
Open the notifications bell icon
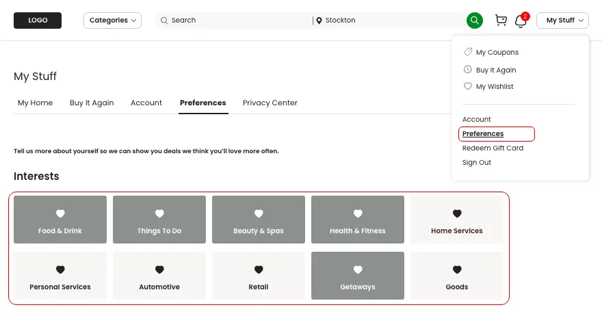(x=521, y=21)
